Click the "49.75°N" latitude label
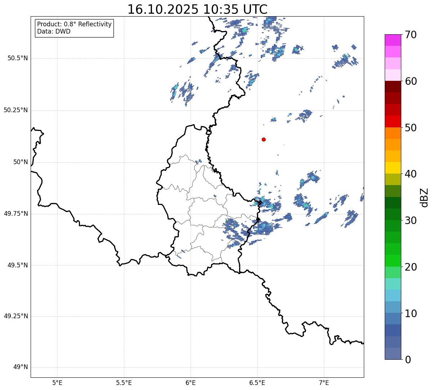Viewport: 433px width, 390px height. pyautogui.click(x=16, y=214)
